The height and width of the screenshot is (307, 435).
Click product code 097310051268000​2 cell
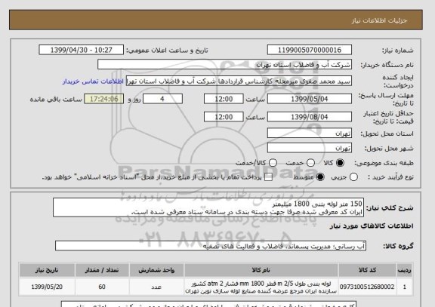pos(367,287)
